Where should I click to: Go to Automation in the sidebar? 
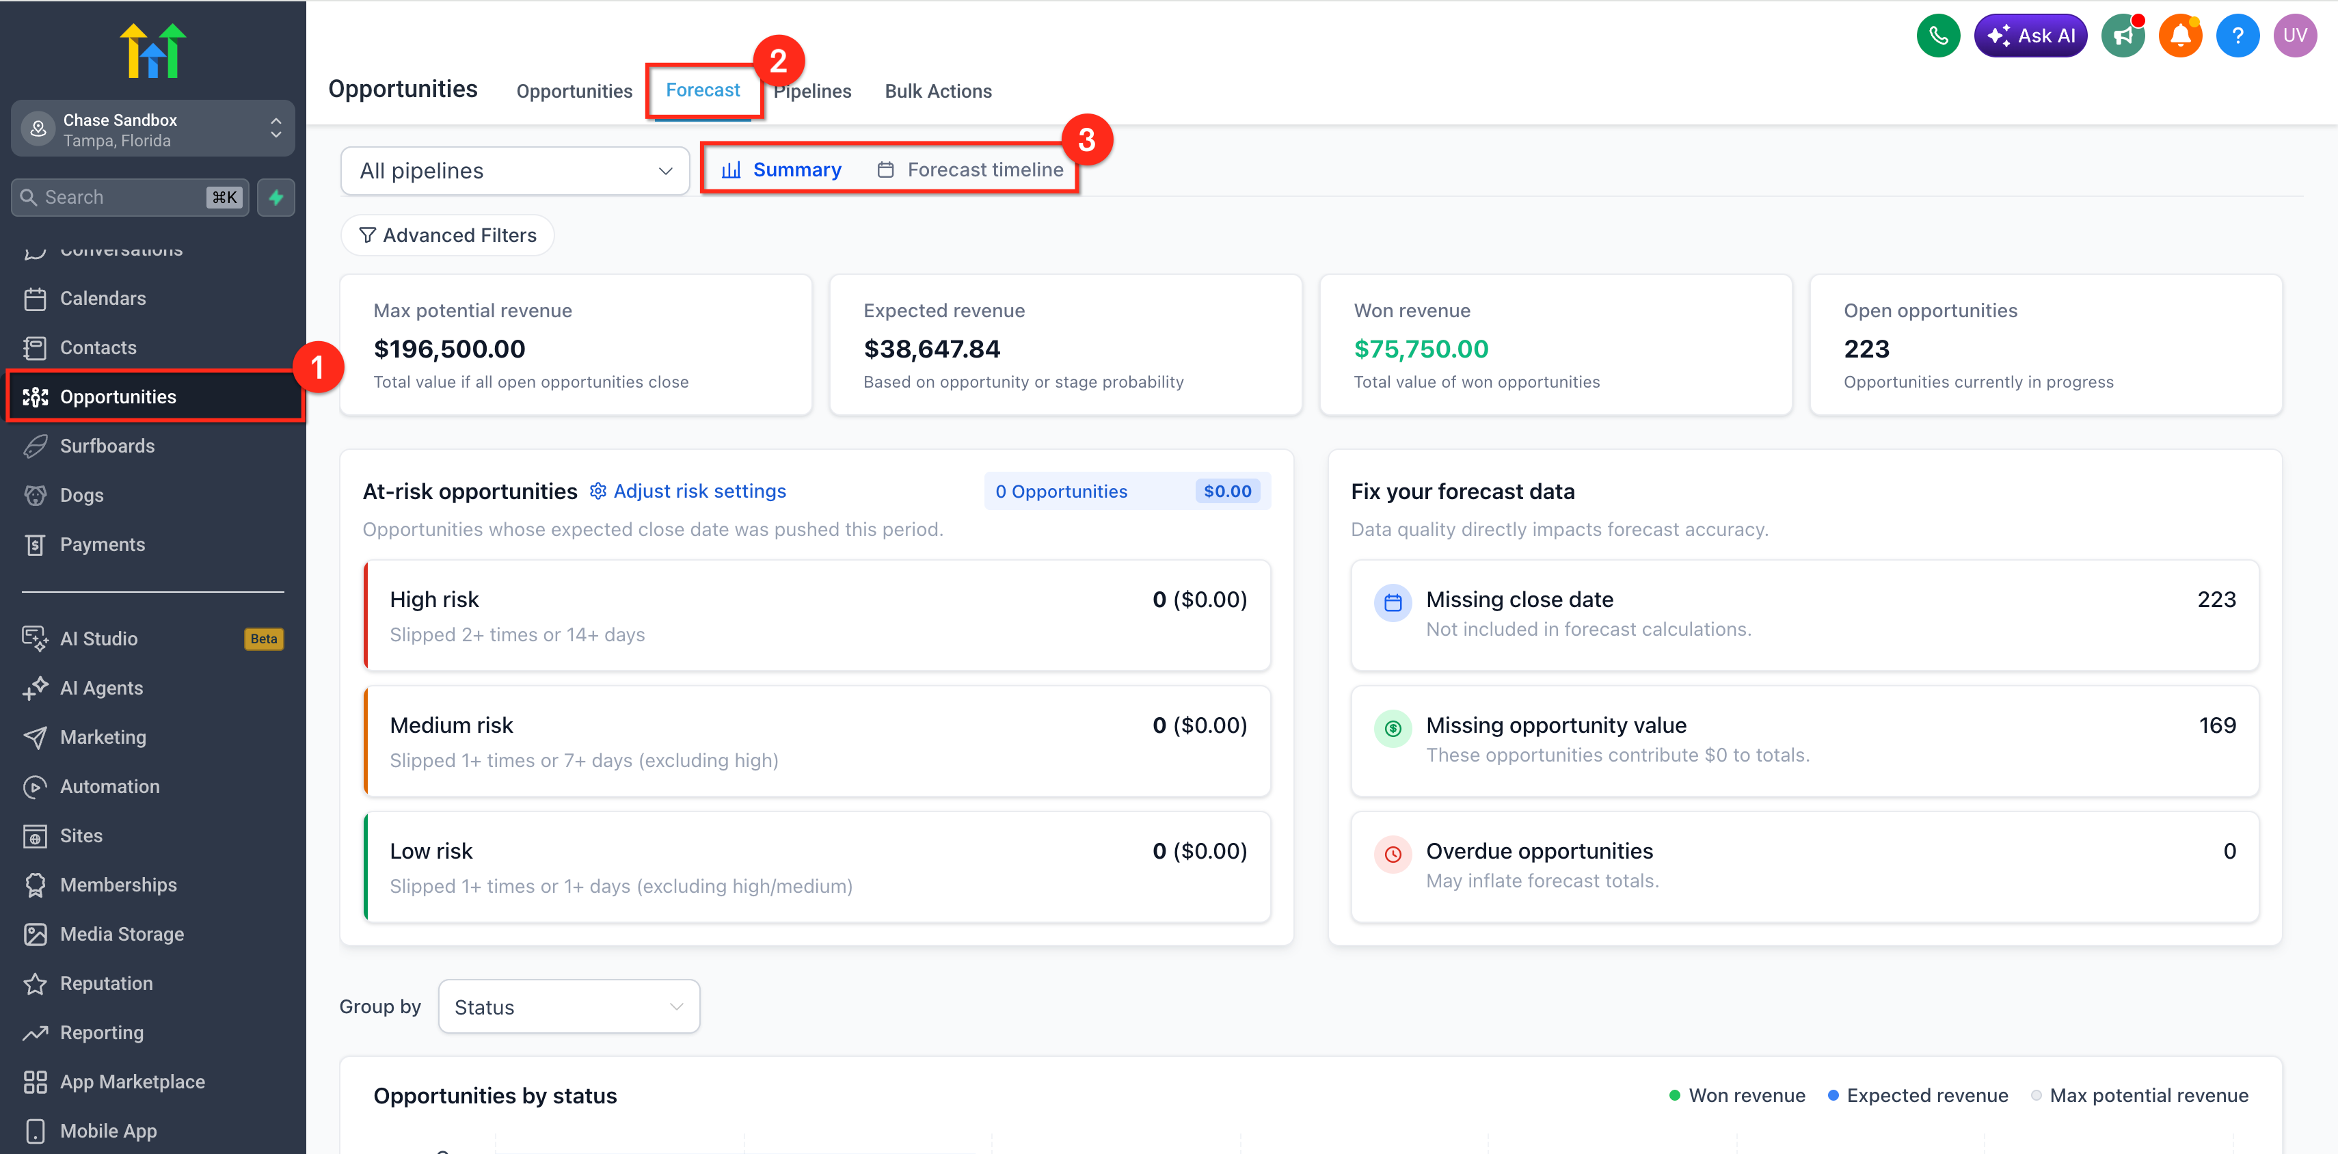109,786
